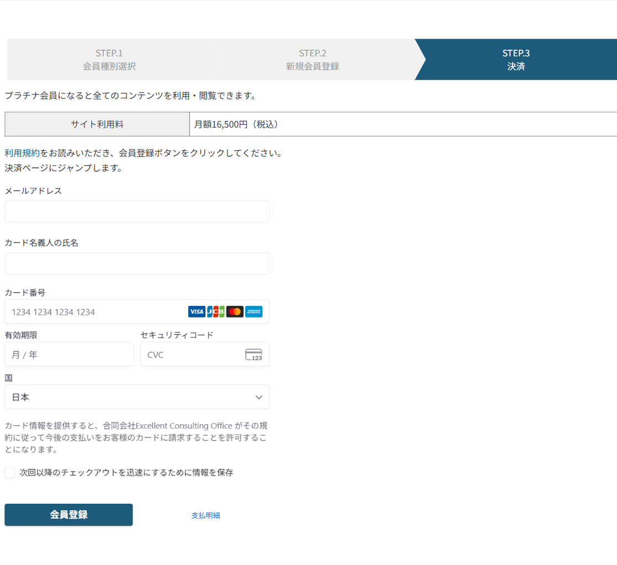Click the Mastercard logo
Screen dimensions: 617x565
[235, 311]
